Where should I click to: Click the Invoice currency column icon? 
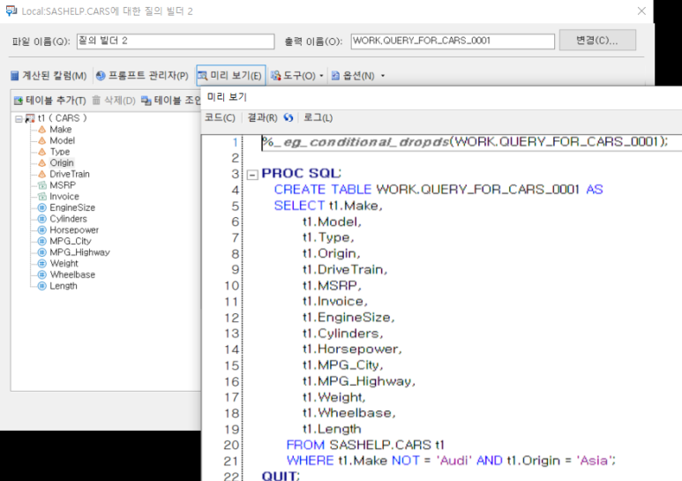coord(41,197)
